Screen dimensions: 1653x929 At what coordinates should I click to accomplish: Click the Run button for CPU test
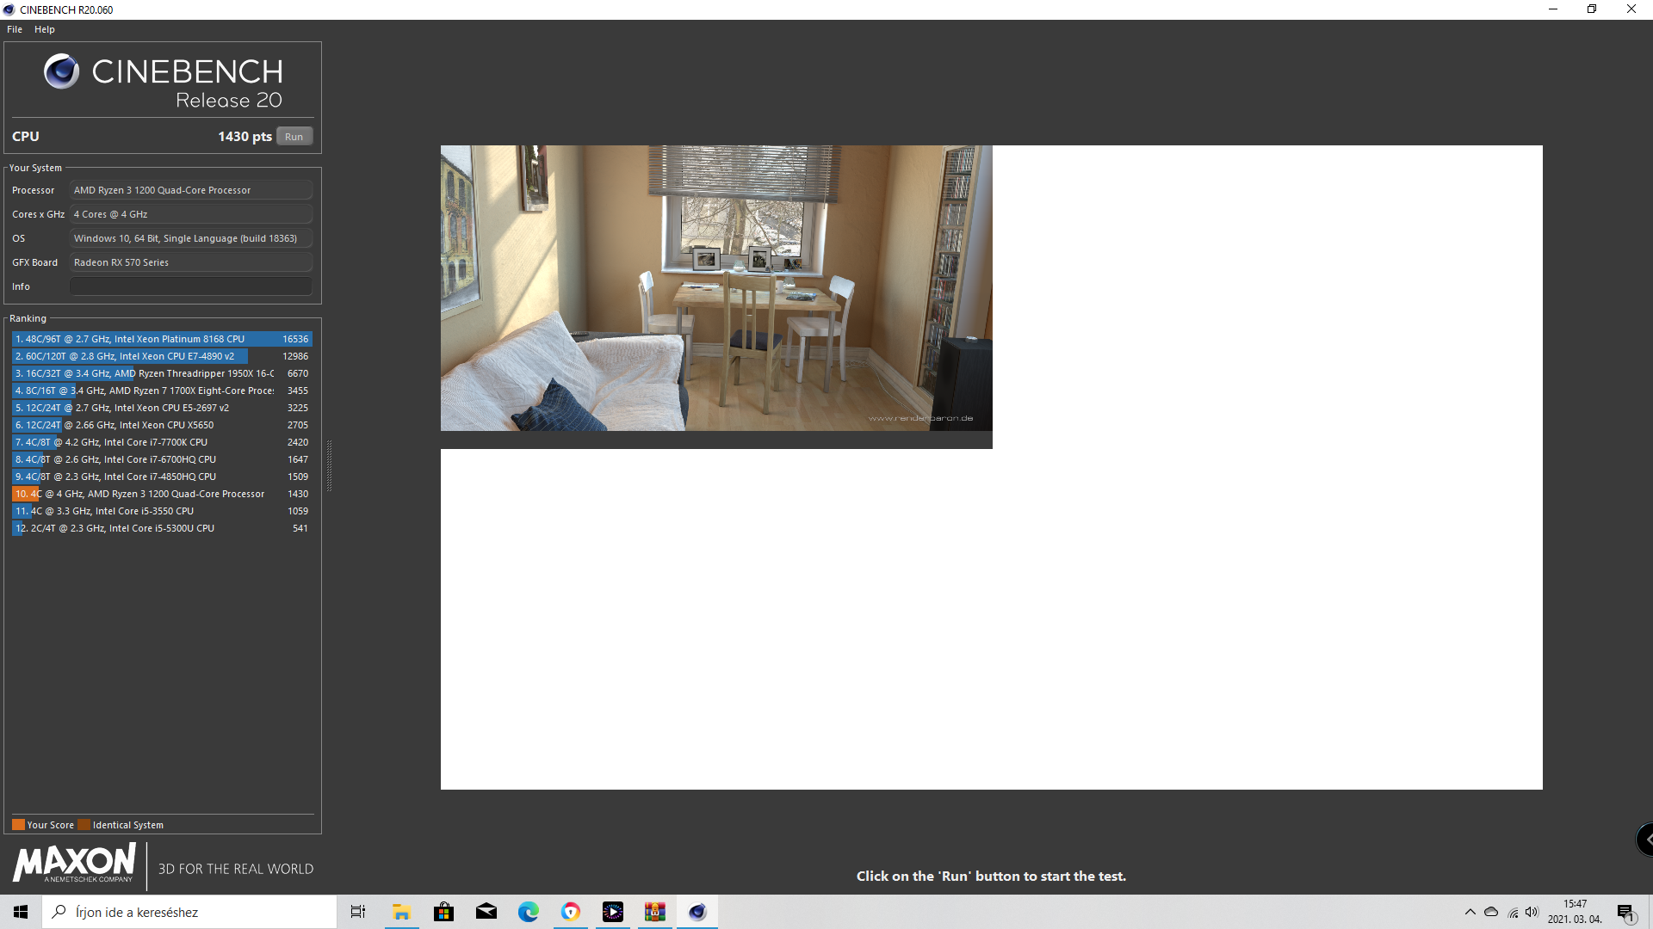coord(294,137)
